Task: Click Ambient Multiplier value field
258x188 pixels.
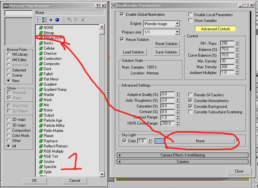Action: tap(227, 72)
